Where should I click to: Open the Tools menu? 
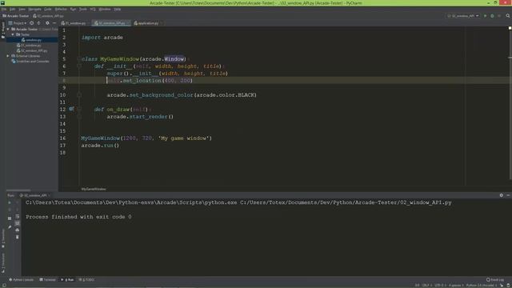point(83,9)
